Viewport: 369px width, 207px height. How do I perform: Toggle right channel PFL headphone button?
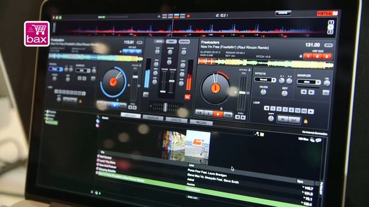[x=187, y=97]
